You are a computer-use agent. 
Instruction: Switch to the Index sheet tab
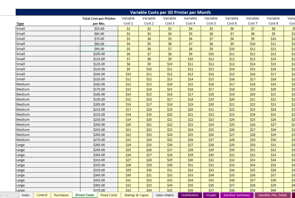pos(26,195)
